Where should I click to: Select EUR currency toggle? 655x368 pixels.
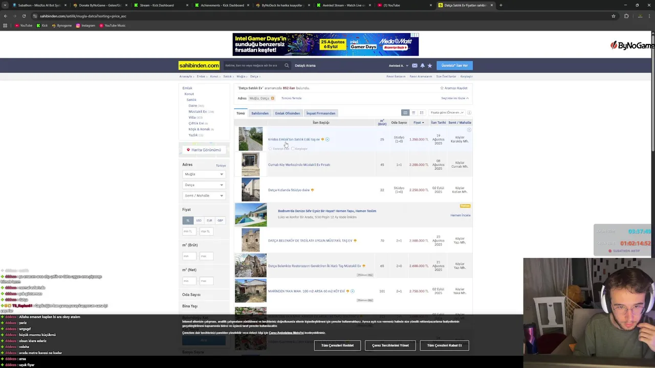pyautogui.click(x=209, y=220)
